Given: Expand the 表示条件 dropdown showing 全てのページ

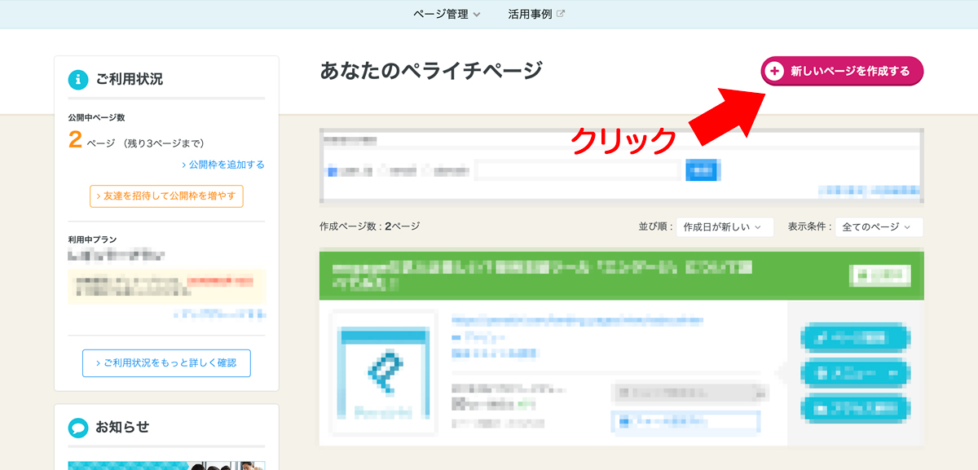Looking at the screenshot, I should pyautogui.click(x=878, y=227).
